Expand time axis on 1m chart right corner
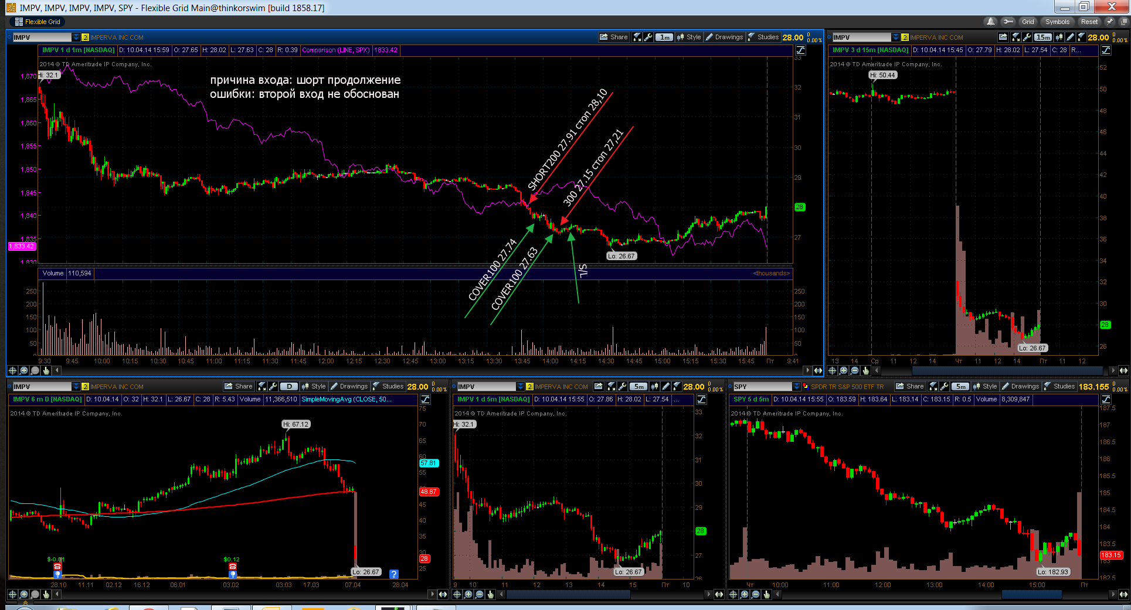 [x=818, y=370]
